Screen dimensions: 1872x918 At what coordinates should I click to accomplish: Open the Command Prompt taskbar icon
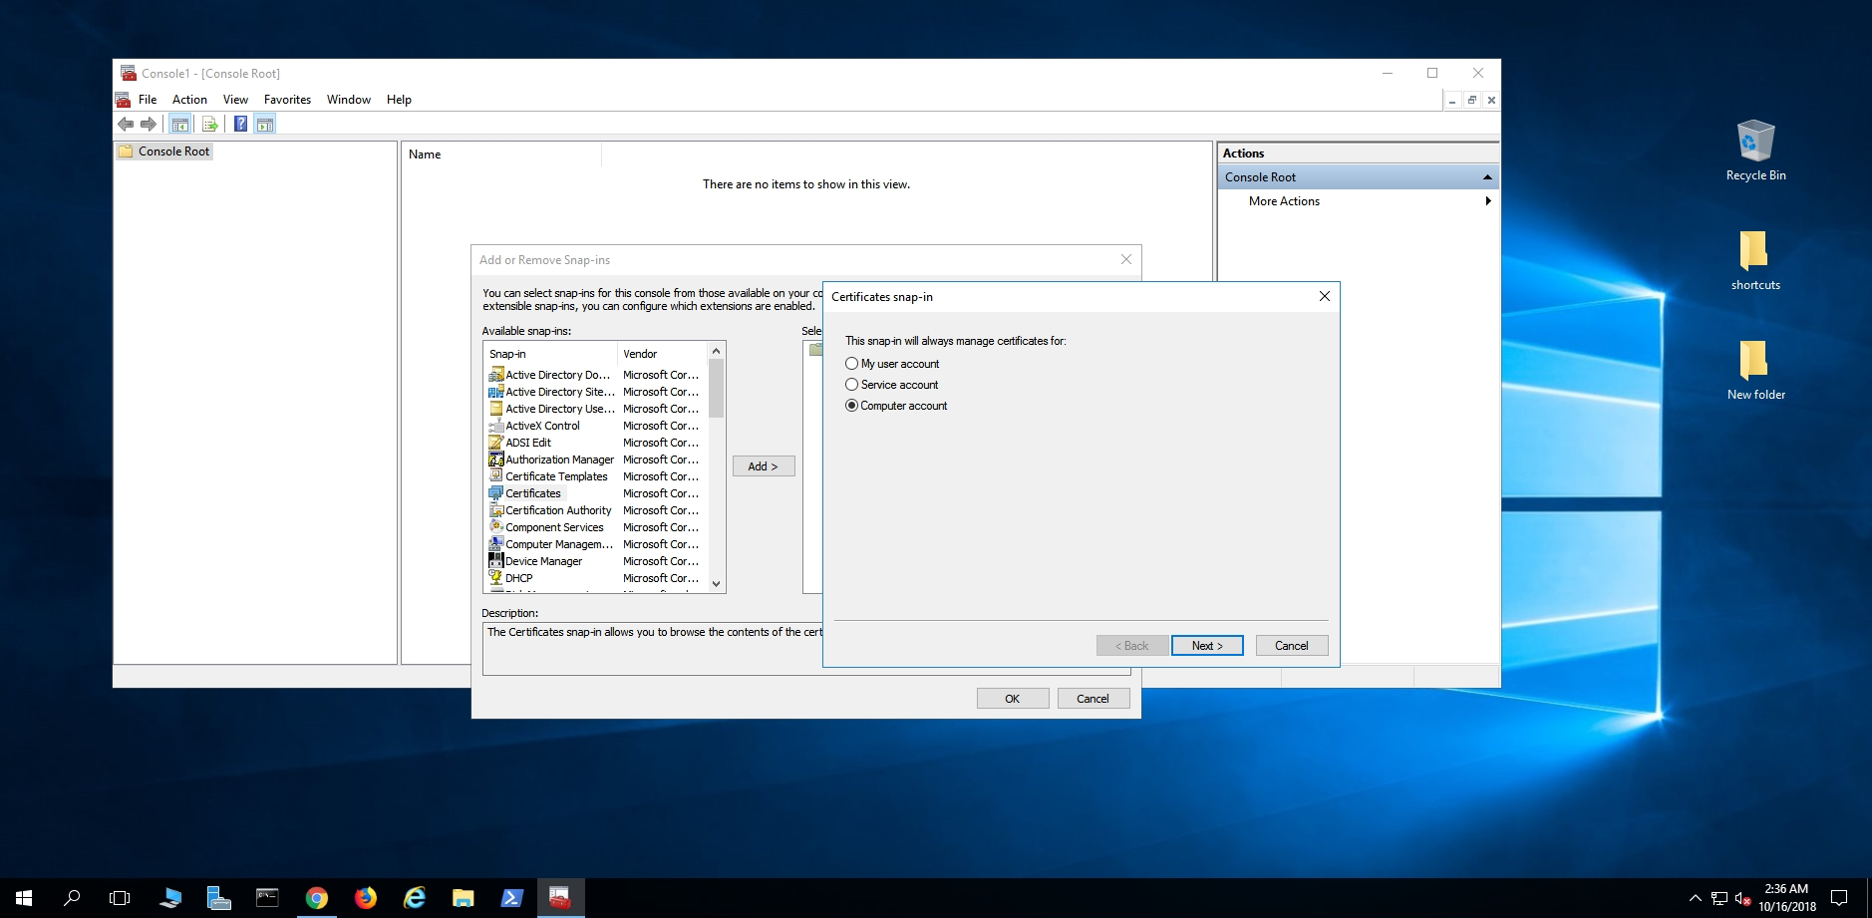click(x=267, y=898)
